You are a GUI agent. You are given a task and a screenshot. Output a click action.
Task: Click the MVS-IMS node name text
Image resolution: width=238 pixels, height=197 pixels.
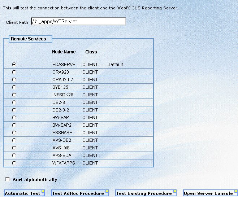61,148
